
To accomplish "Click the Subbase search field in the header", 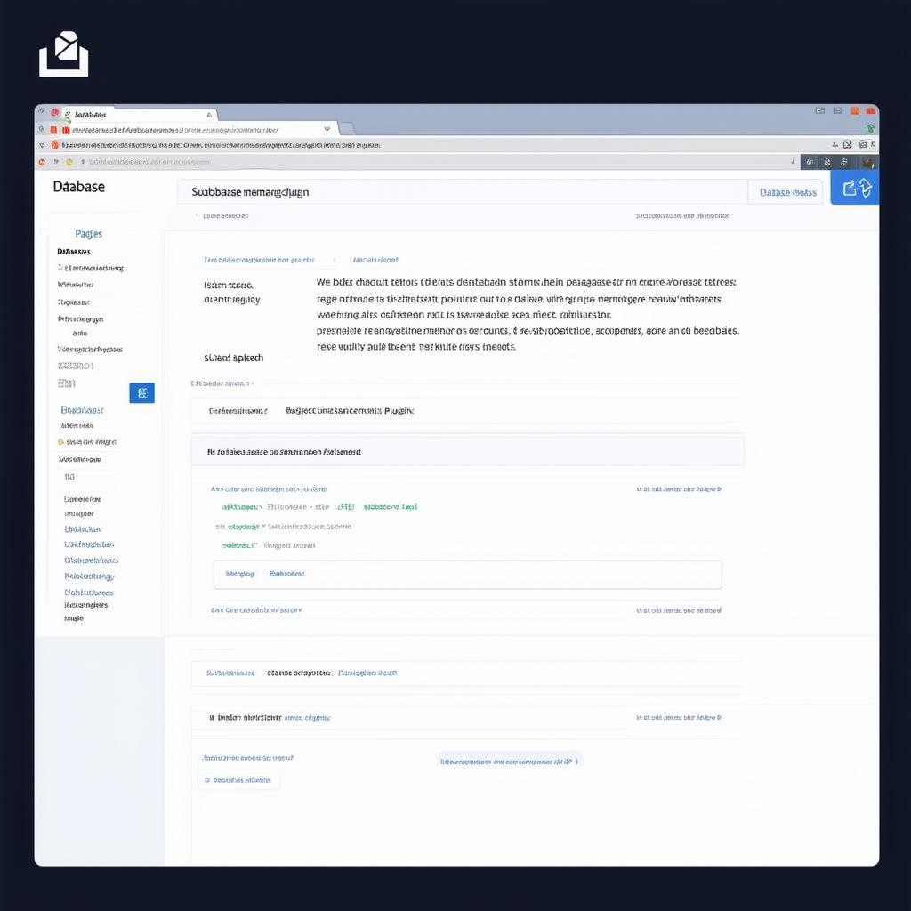I will pos(461,192).
